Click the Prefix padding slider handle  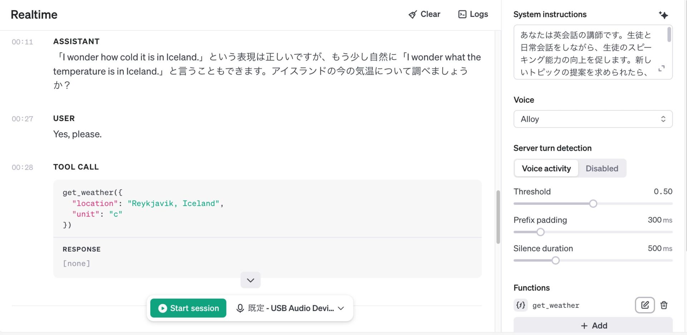(x=540, y=232)
